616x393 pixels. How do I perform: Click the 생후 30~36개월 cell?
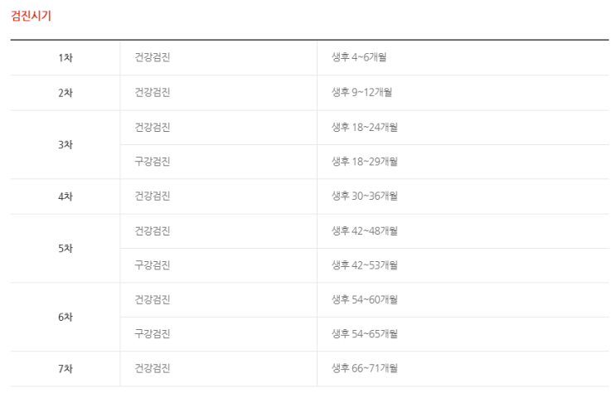(365, 196)
